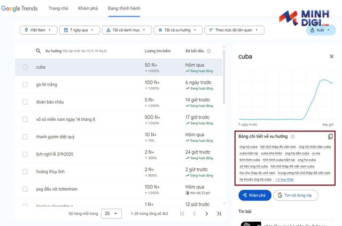Screen dimensions: 342x226
Task: Click the cuba interest line chart
Action: click(x=286, y=94)
